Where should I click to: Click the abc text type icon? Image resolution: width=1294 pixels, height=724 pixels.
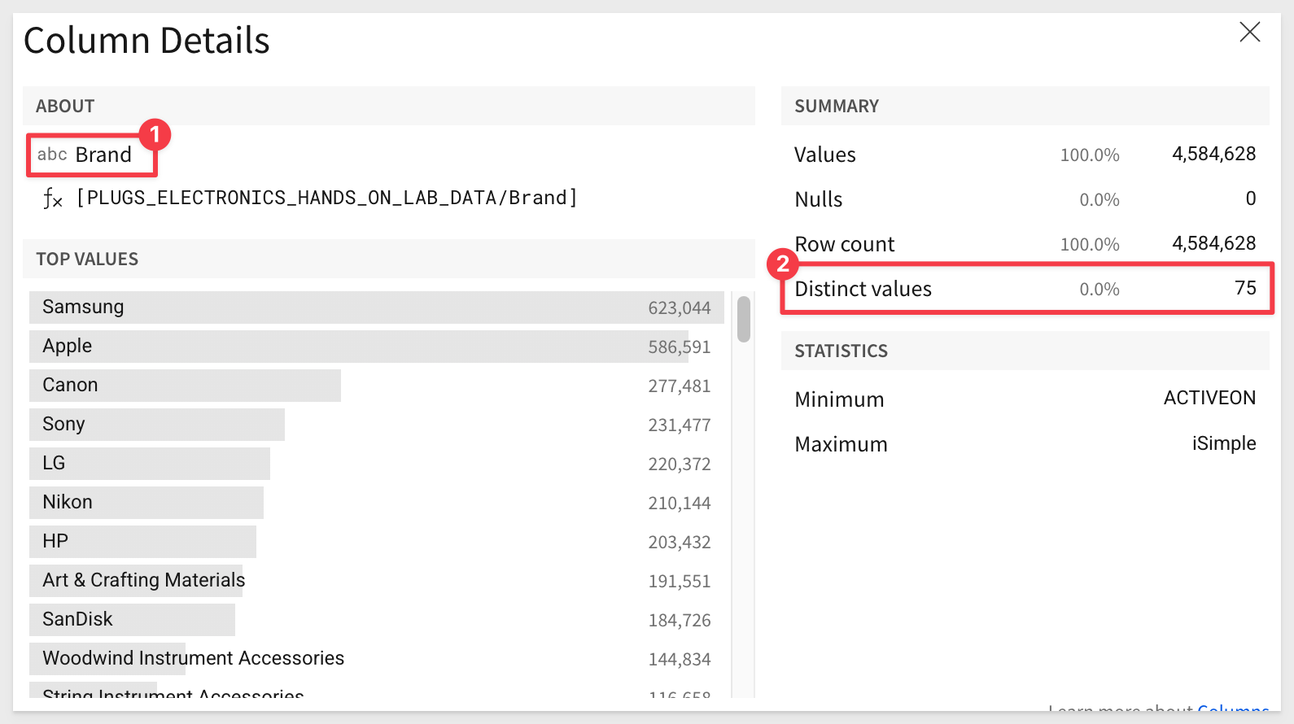(x=52, y=155)
